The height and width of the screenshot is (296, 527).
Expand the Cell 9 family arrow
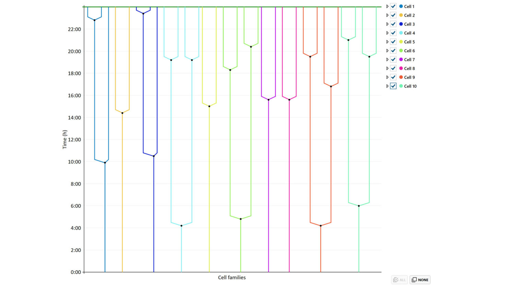[387, 77]
